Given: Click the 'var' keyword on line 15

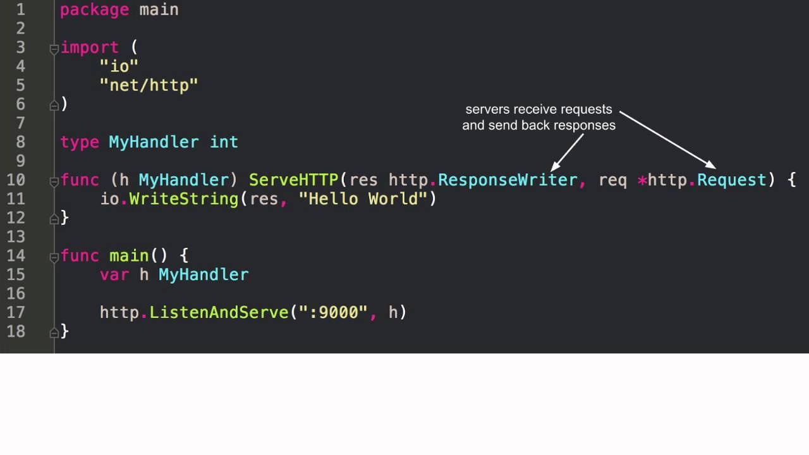Looking at the screenshot, I should tap(114, 275).
